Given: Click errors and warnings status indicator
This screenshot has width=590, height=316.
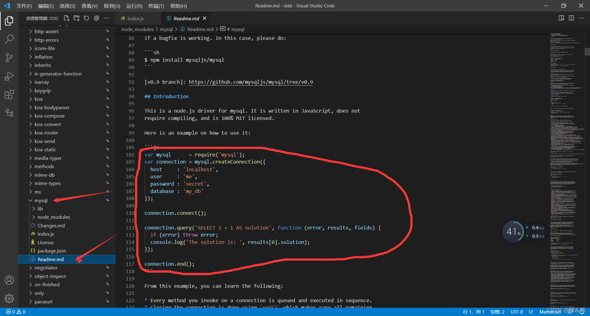Looking at the screenshot, I should (16, 312).
